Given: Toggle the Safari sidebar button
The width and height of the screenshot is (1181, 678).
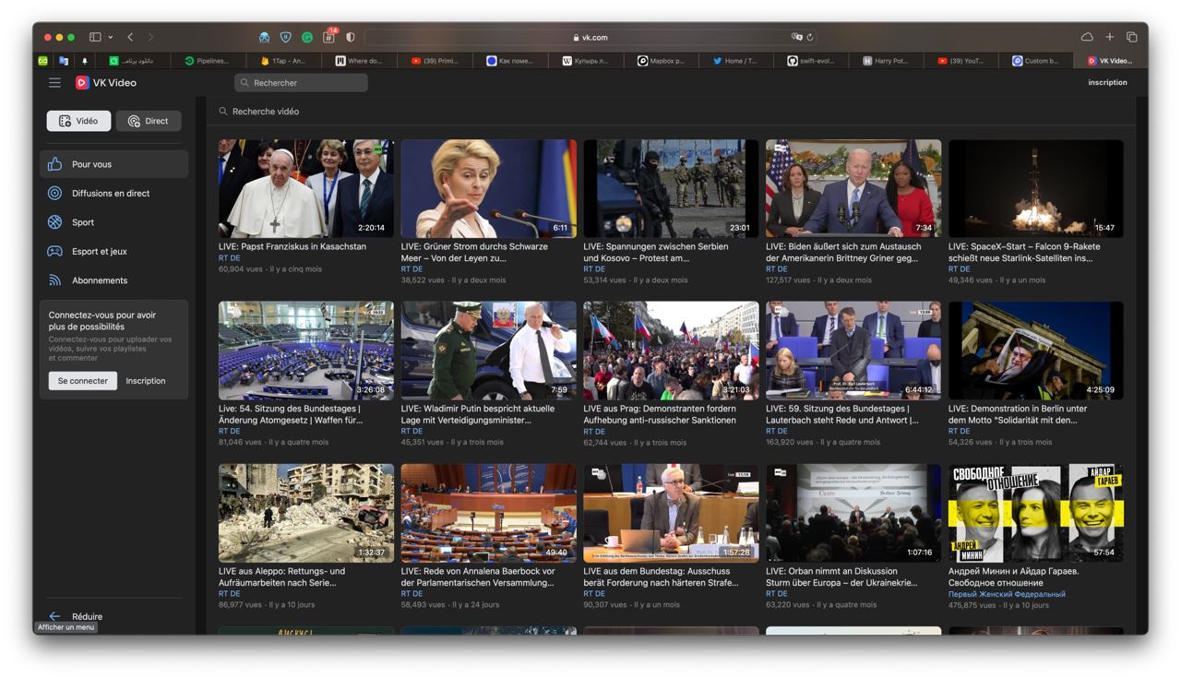Looking at the screenshot, I should pyautogui.click(x=95, y=37).
